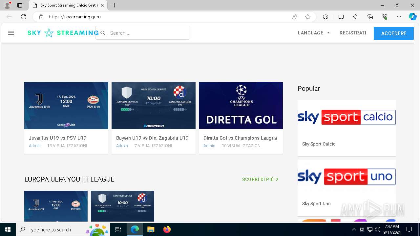This screenshot has width=420, height=236.
Task: Click Edge icon on taskbar
Action: [135, 229]
